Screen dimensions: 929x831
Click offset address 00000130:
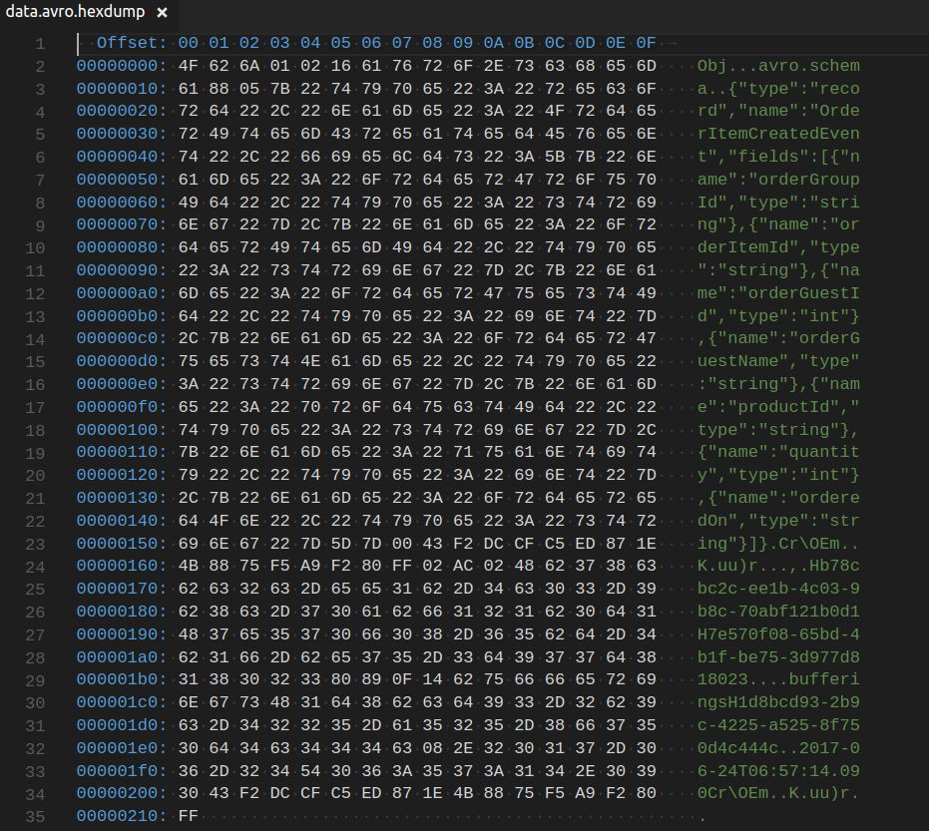click(122, 498)
